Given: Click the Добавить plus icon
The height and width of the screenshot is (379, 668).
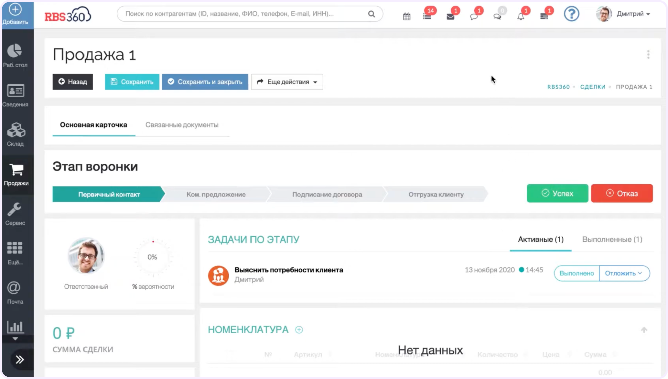Looking at the screenshot, I should 15,10.
